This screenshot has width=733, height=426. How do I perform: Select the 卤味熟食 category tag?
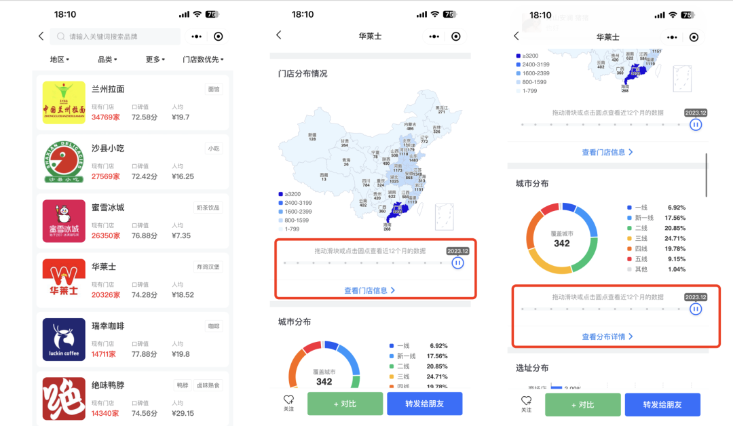pos(208,385)
